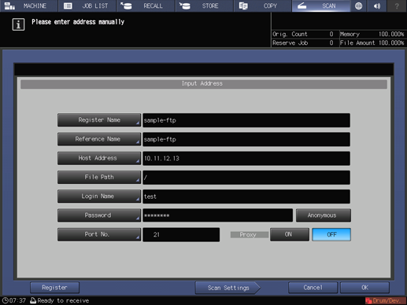The image size is (407, 305).
Task: Open the Register Name entry button
Action: tap(99, 120)
